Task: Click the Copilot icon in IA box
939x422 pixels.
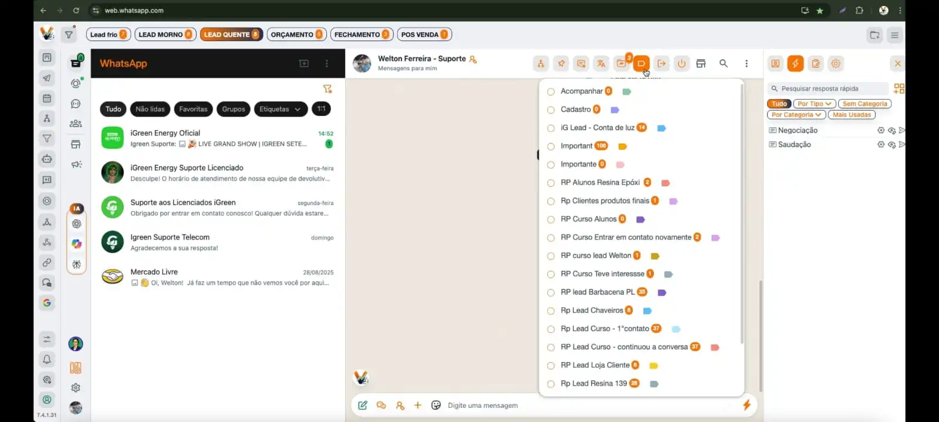Action: click(x=76, y=244)
